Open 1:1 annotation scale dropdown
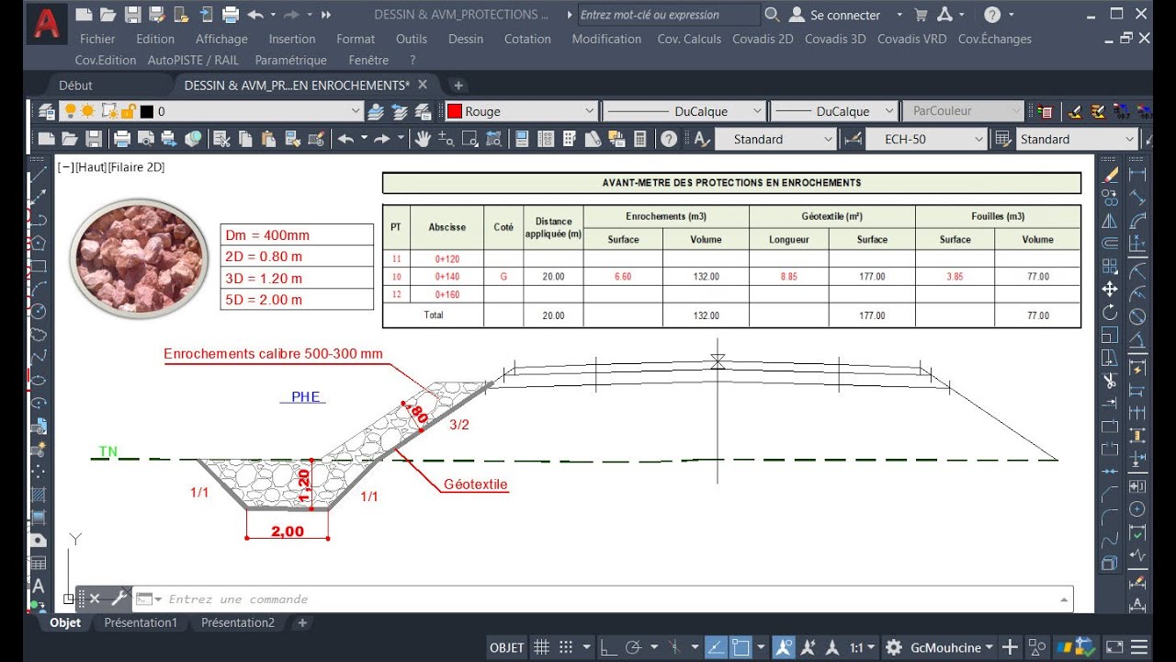The height and width of the screenshot is (662, 1176). (x=862, y=647)
